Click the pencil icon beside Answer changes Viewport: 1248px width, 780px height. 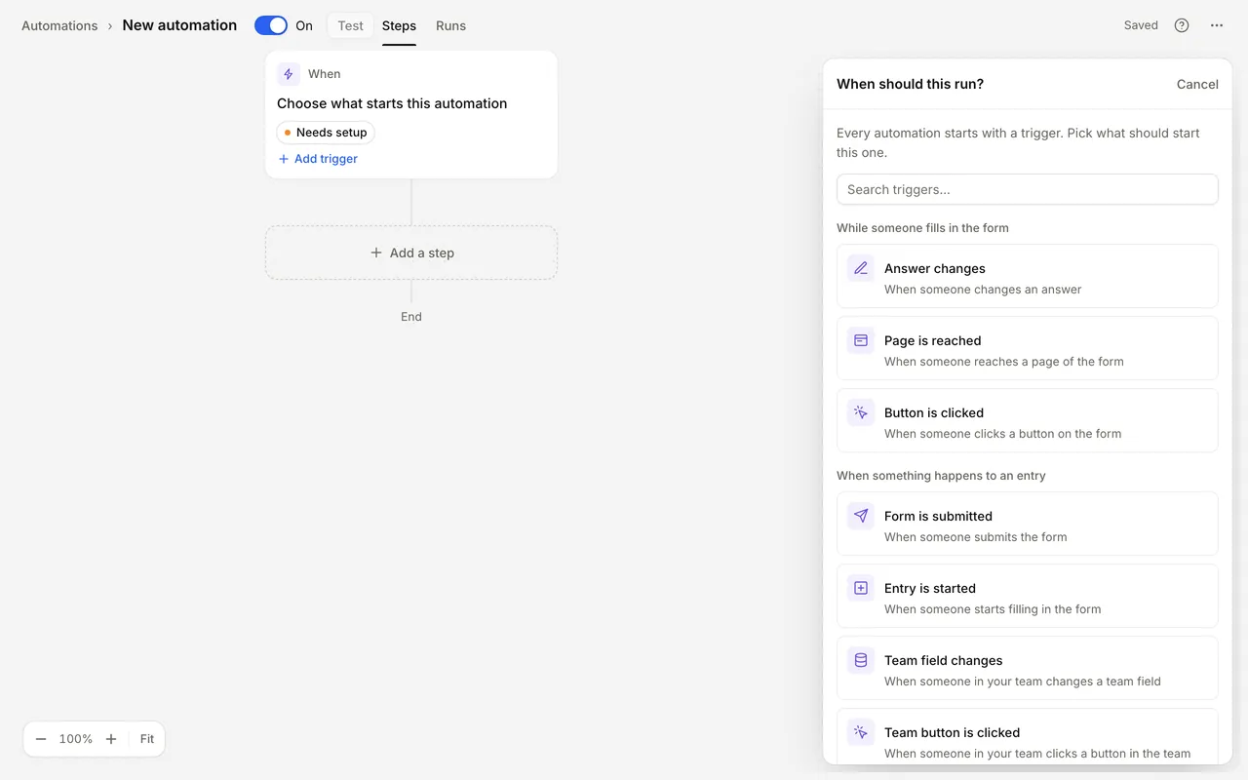861,268
